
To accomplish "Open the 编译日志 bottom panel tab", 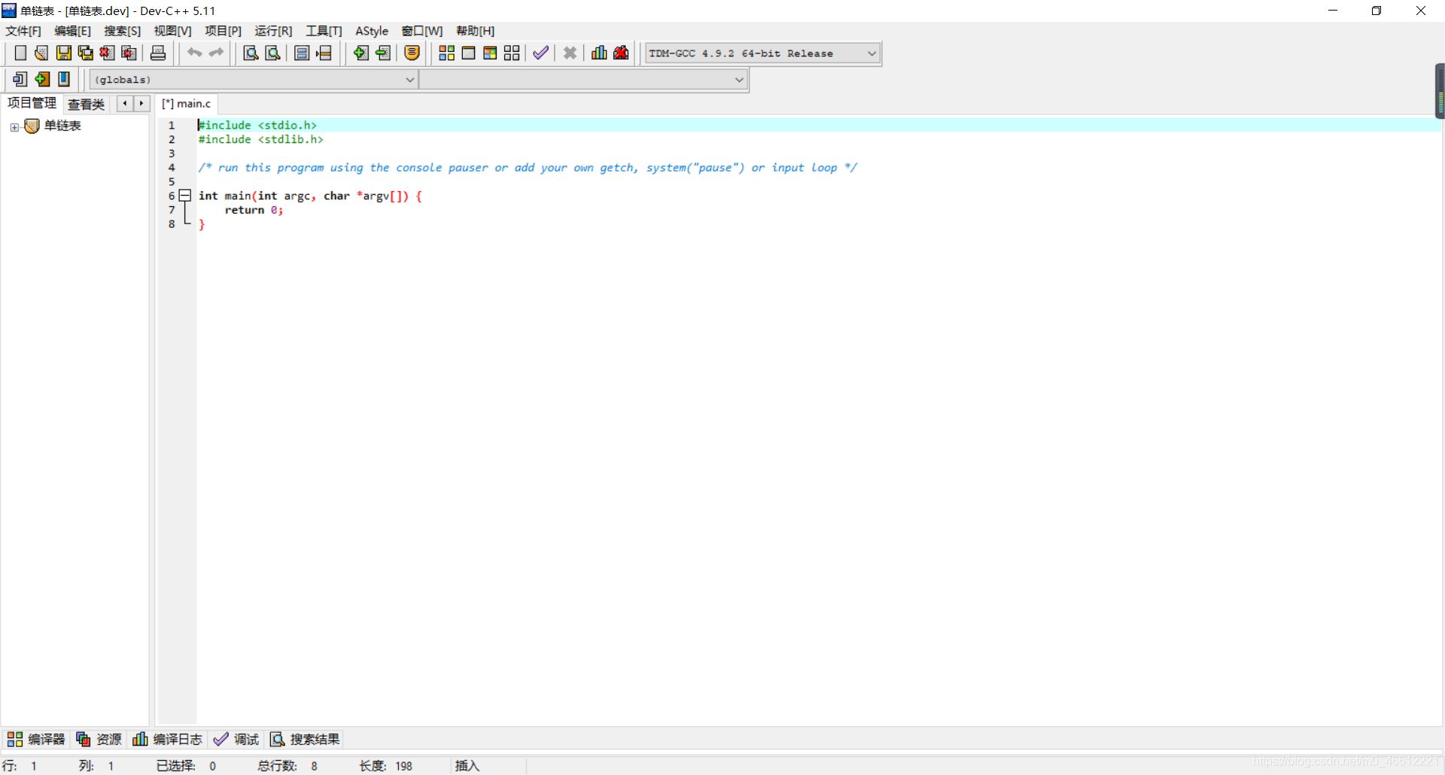I will [167, 739].
